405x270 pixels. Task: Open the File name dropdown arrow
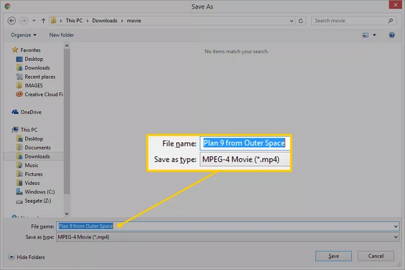point(395,226)
